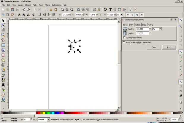Image resolution: width=184 pixels, height=123 pixels.
Task: Select the Paint bucket tool at toolbox bottom
Action: (x=3, y=100)
